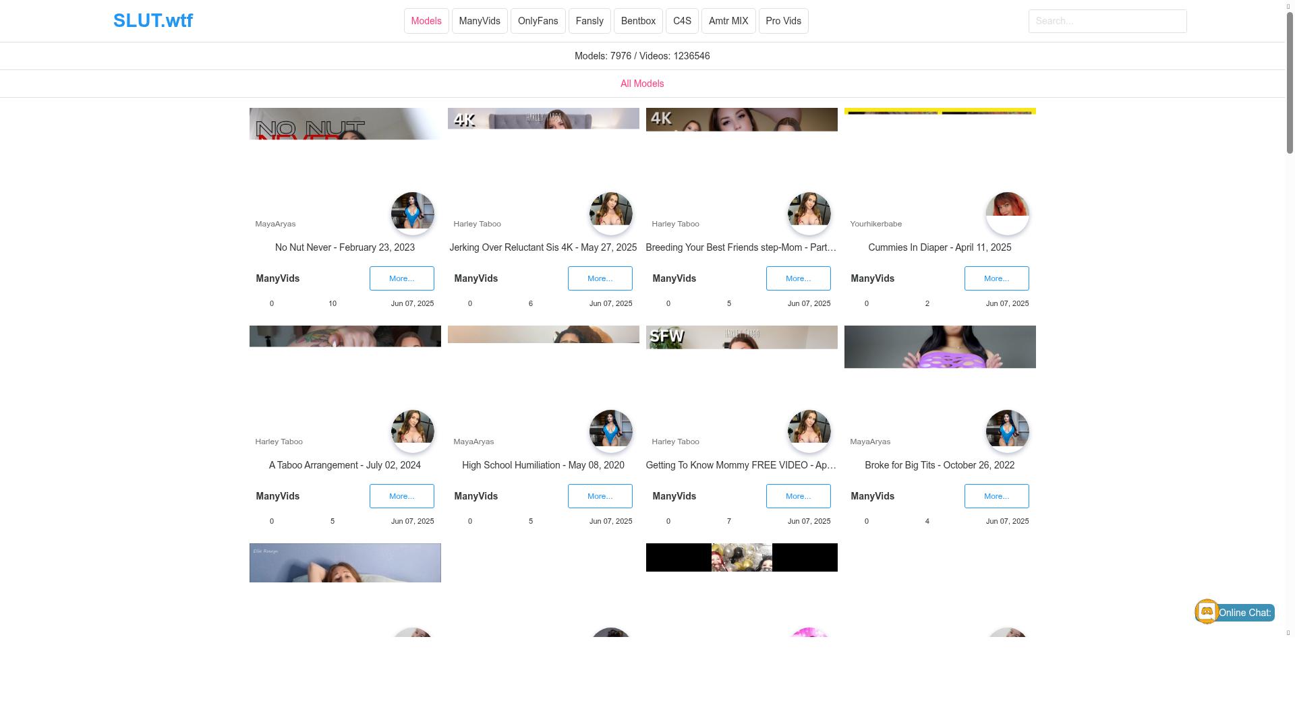Viewport: 1295px width, 728px height.
Task: Click the Discord Online Chat icon
Action: (x=1207, y=612)
